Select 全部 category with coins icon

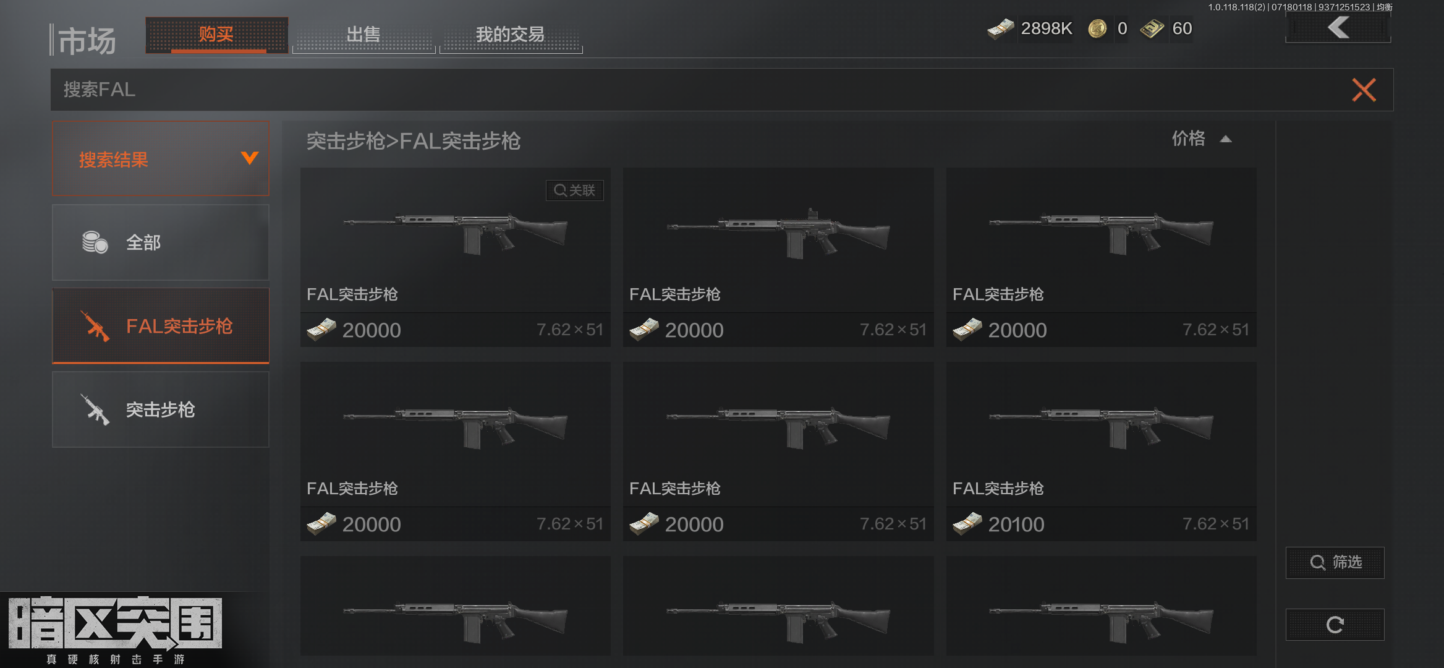click(160, 242)
